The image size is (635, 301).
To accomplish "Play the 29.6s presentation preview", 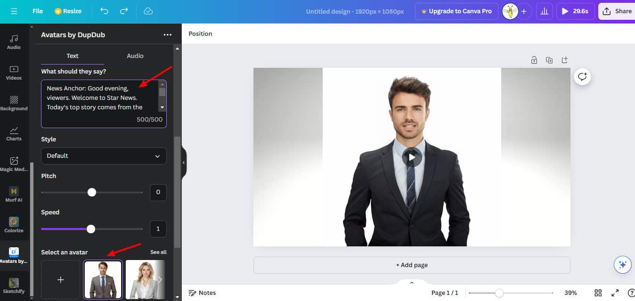I will tap(575, 11).
